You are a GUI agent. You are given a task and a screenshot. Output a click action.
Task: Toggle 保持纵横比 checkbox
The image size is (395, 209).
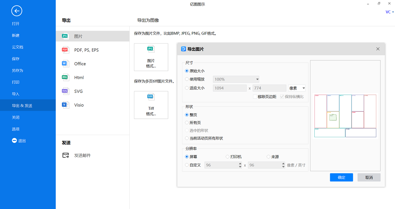pyautogui.click(x=282, y=97)
